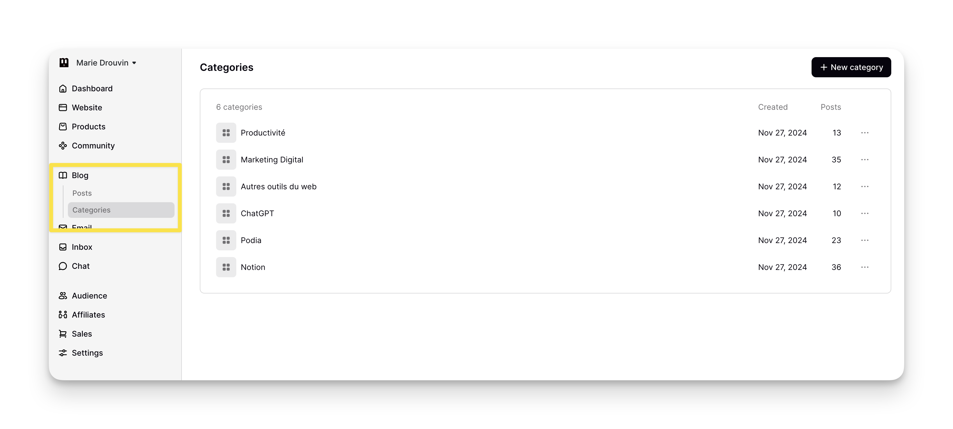Screen dimensions: 953x429
Task: Click the Inbox tray icon
Action: tap(63, 247)
